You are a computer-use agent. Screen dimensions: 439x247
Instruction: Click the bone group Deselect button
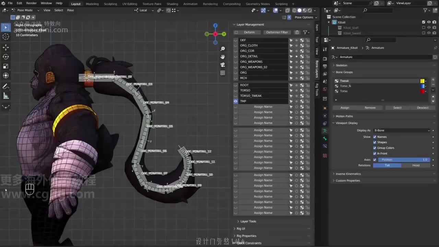click(423, 108)
